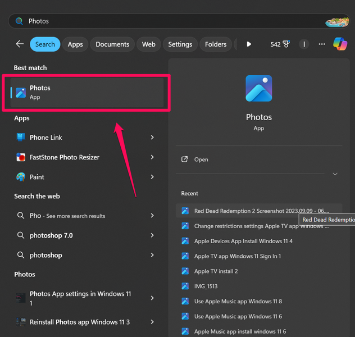Viewport: 355px width, 337px height.
Task: Open the three-dots more options menu
Action: [322, 44]
